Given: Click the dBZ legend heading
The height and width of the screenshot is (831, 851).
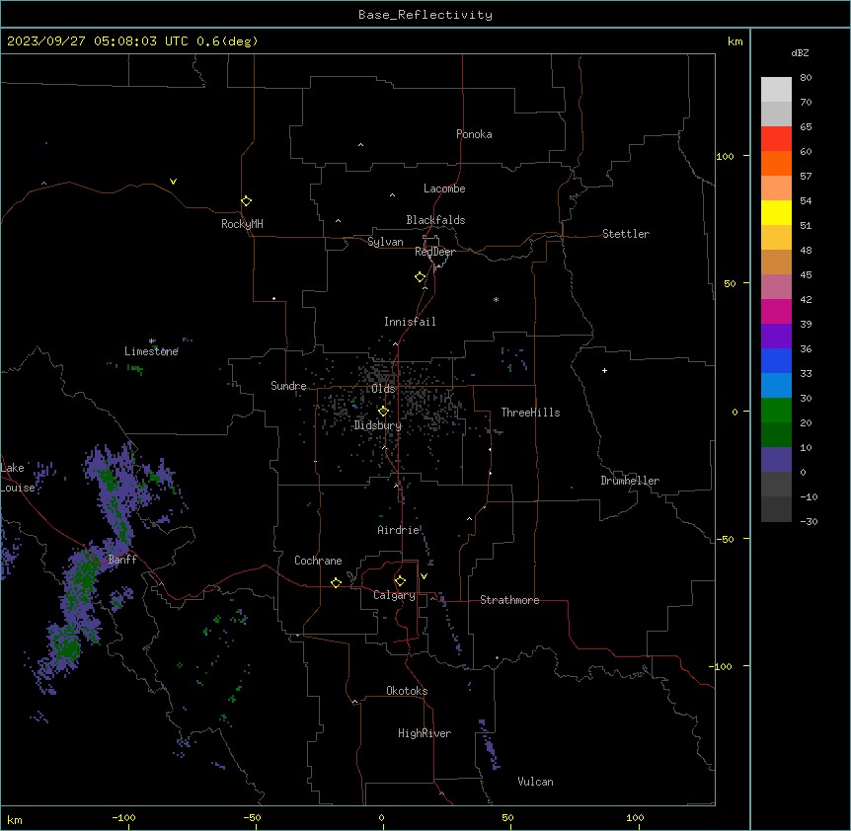Looking at the screenshot, I should click(x=800, y=52).
